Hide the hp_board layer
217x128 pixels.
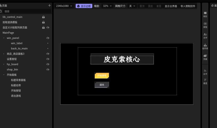[48, 64]
